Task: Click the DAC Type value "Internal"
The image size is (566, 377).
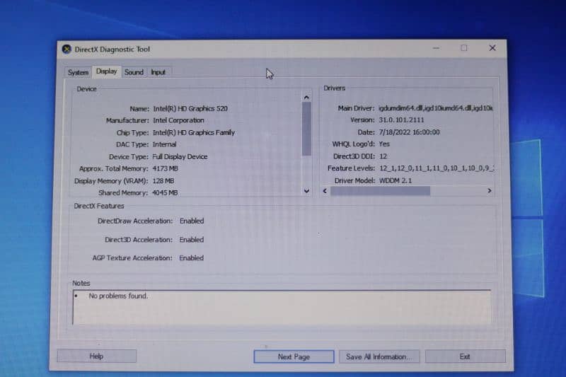Action: pos(164,144)
